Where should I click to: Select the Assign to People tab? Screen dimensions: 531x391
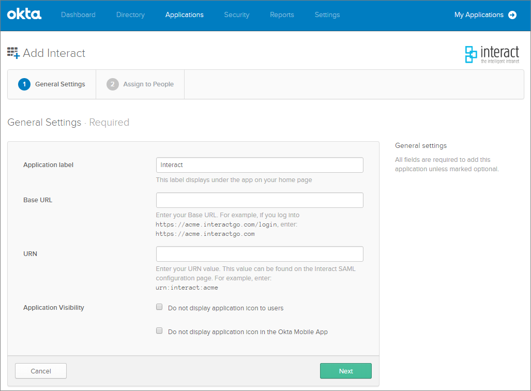pyautogui.click(x=140, y=84)
